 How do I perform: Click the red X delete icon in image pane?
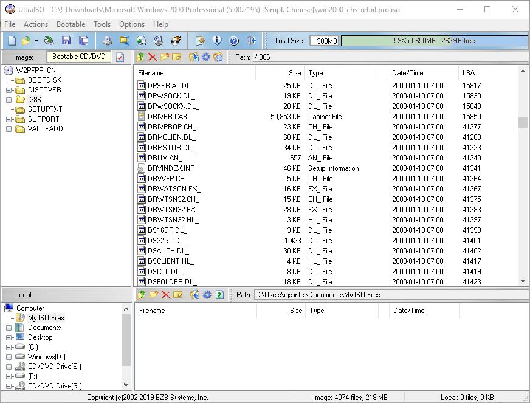(153, 57)
